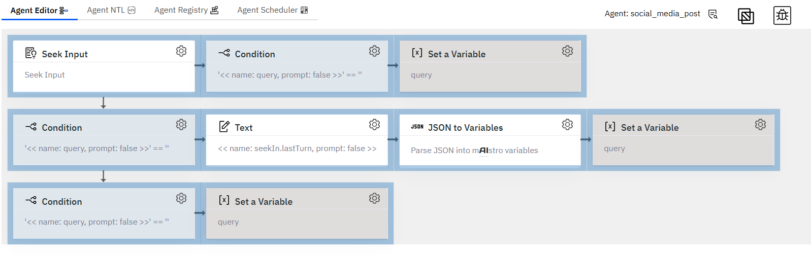The height and width of the screenshot is (256, 811).
Task: Click the layered square icon near debug
Action: 745,16
